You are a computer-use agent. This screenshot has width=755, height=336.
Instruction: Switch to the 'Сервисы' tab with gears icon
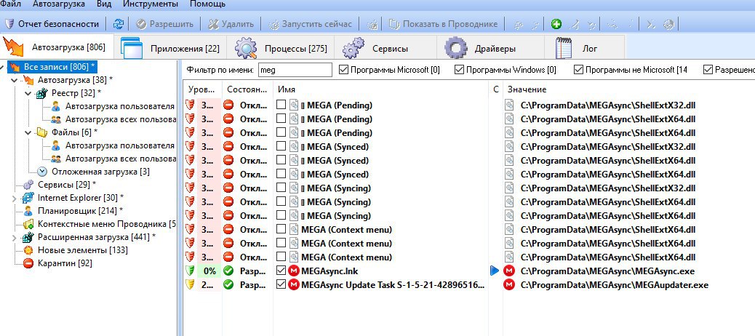pos(387,48)
